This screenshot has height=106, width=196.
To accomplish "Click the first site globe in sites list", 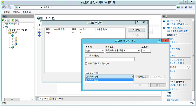I will (x=39, y=33).
